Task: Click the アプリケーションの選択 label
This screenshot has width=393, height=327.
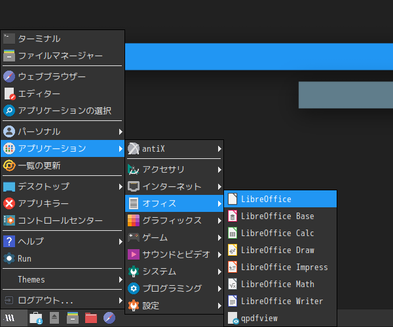Action: click(65, 111)
